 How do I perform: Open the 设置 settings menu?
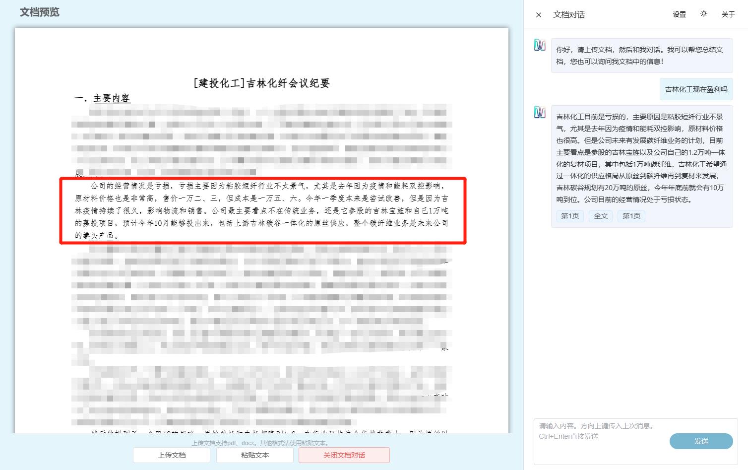679,14
